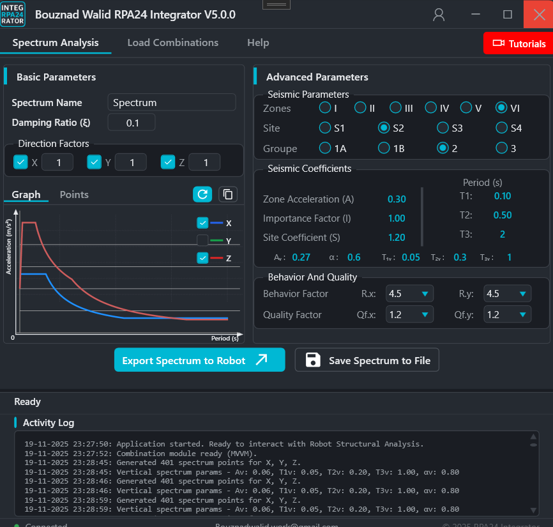The width and height of the screenshot is (553, 527).
Task: Click the refresh graph icon
Action: coord(202,194)
